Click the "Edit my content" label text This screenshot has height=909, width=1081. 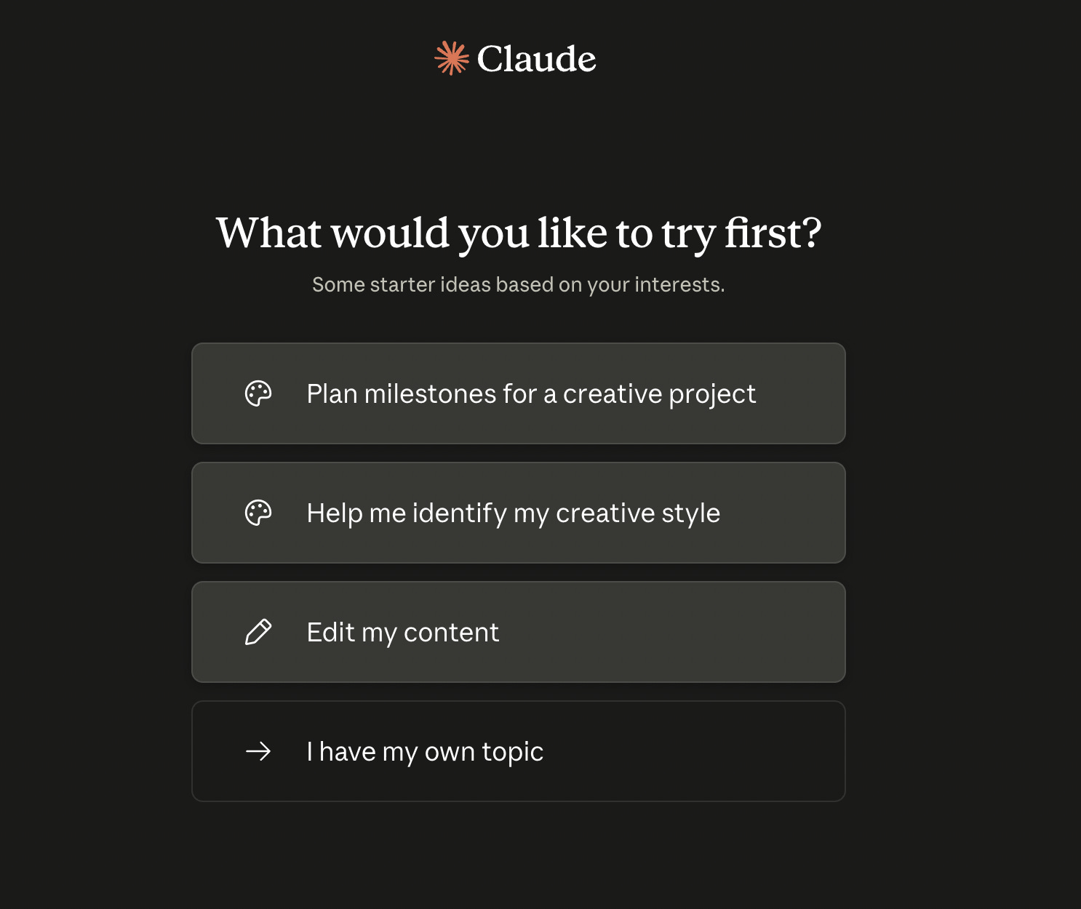[x=403, y=633]
